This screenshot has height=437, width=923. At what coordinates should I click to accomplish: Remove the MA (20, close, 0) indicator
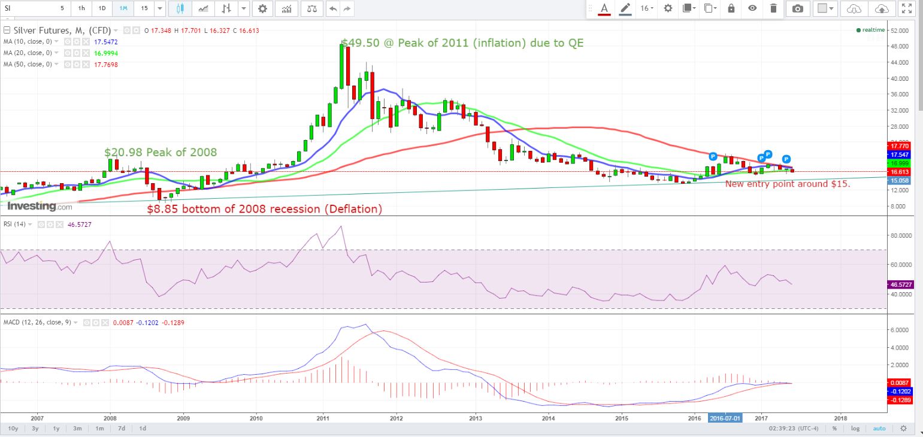pos(86,53)
